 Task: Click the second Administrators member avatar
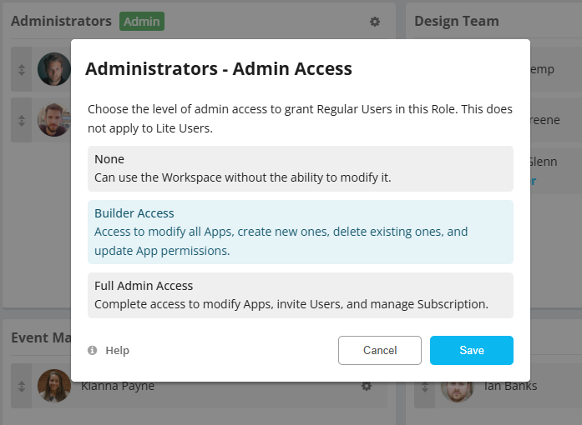click(54, 119)
